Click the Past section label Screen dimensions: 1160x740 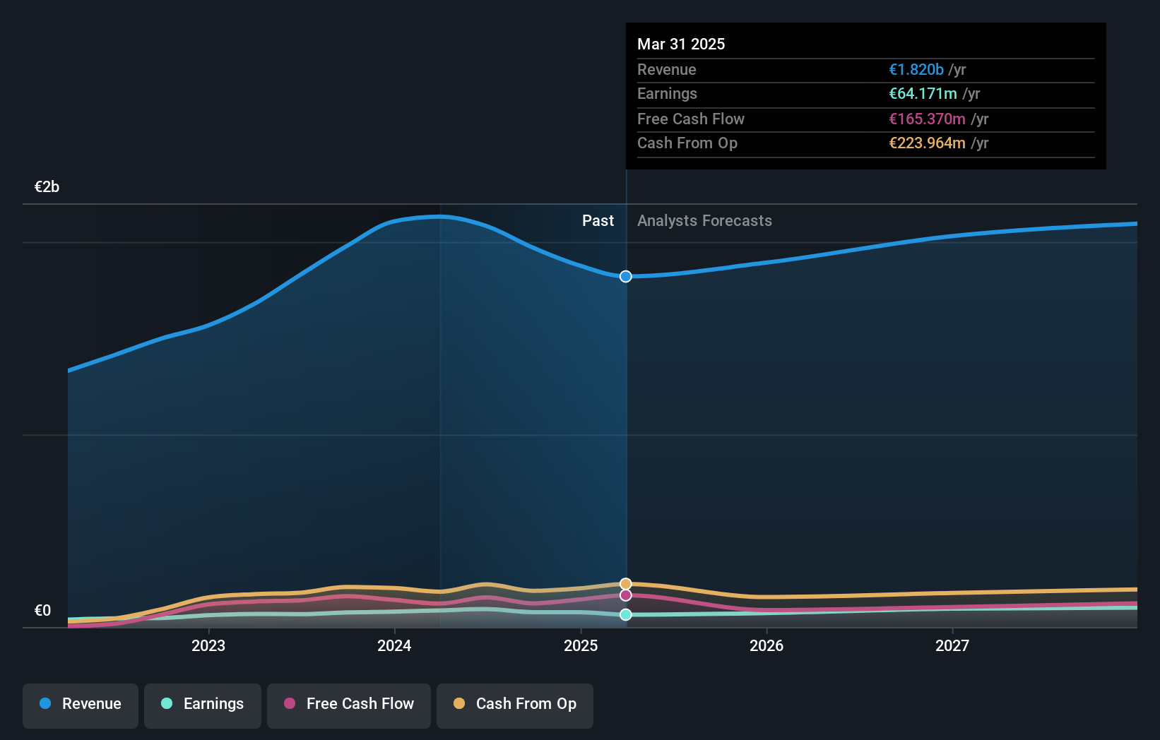point(598,220)
